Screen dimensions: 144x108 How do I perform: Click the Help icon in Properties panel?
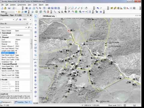coord(20,19)
